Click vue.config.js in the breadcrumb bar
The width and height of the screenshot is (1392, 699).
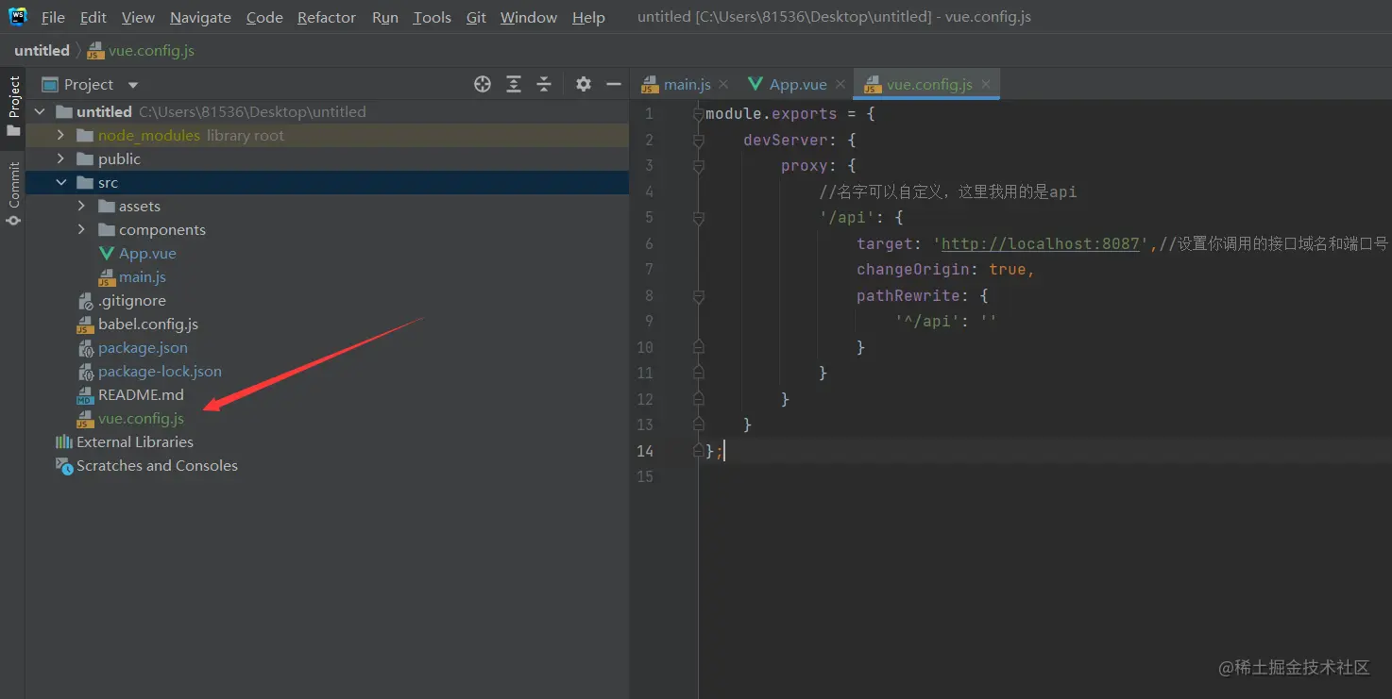click(x=142, y=50)
